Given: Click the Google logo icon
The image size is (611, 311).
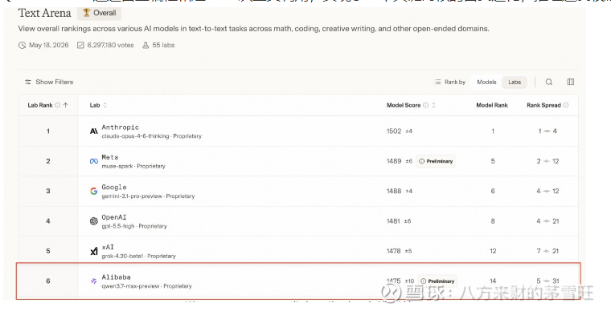Looking at the screenshot, I should [94, 191].
